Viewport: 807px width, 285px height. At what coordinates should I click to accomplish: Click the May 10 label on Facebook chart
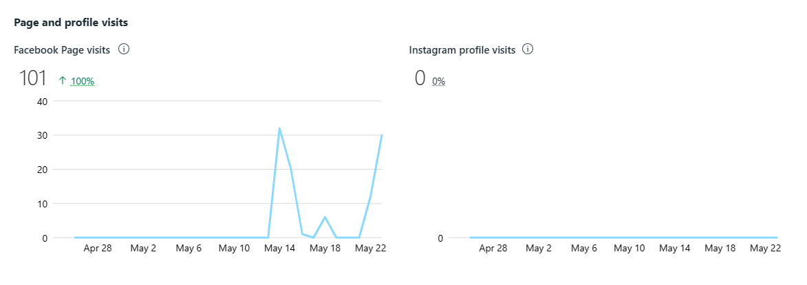[x=234, y=249]
